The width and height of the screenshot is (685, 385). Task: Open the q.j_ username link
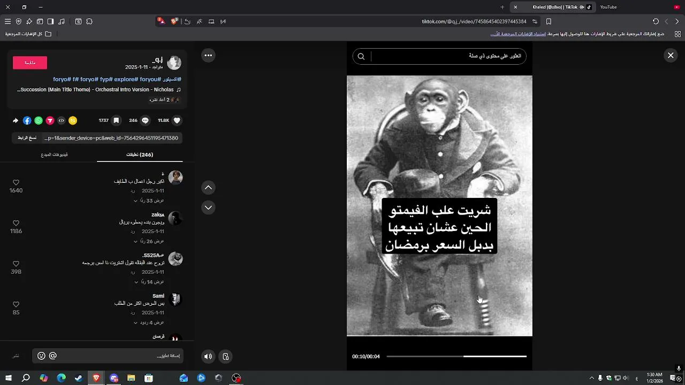tap(157, 59)
